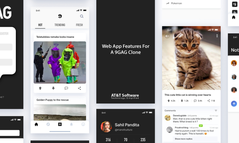Click the Comments heading
The width and height of the screenshot is (239, 143).
pyautogui.click(x=170, y=111)
